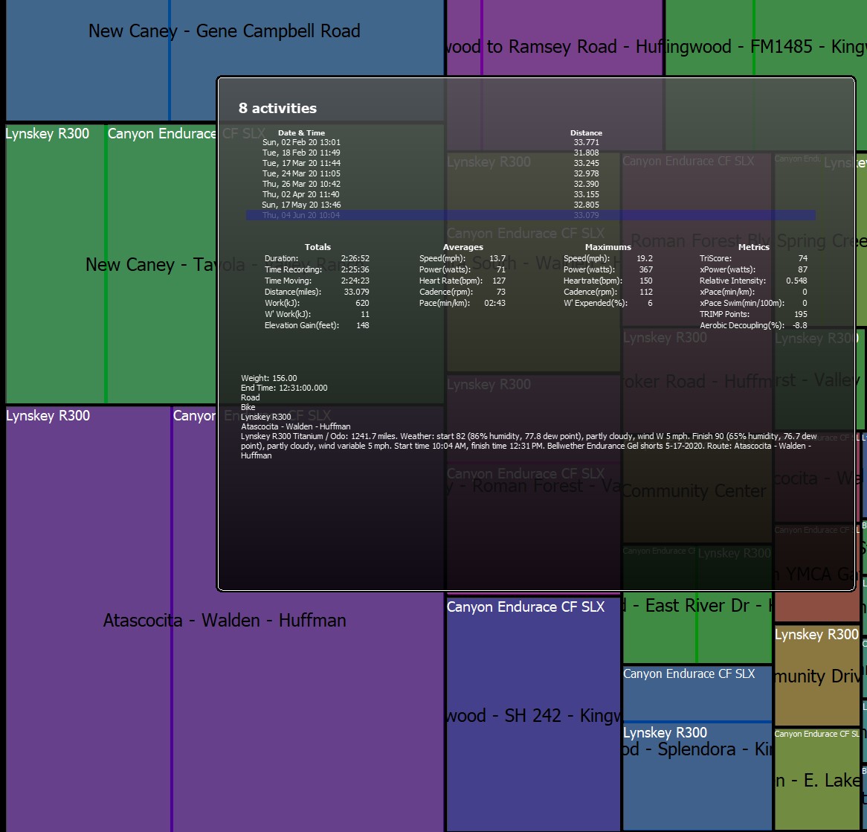The height and width of the screenshot is (832, 867).
Task: Select the Sun, 02 Feb 20 13:01 activity row
Action: tap(530, 142)
